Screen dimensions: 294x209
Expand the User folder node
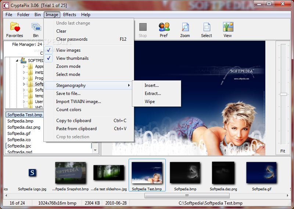pos(24,102)
